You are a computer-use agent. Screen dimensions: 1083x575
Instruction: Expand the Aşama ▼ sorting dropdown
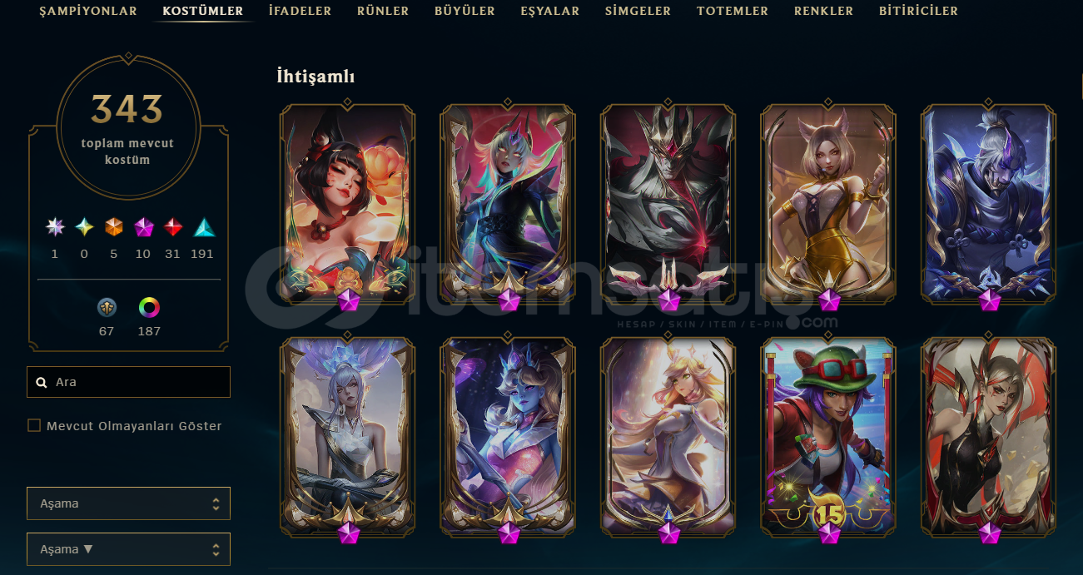pyautogui.click(x=128, y=549)
